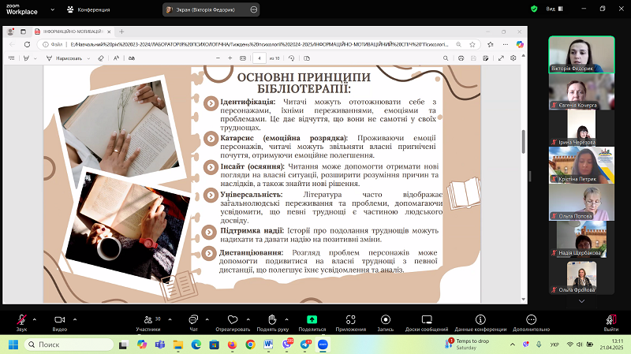Click the zoom magnifier in the address bar

[458, 44]
